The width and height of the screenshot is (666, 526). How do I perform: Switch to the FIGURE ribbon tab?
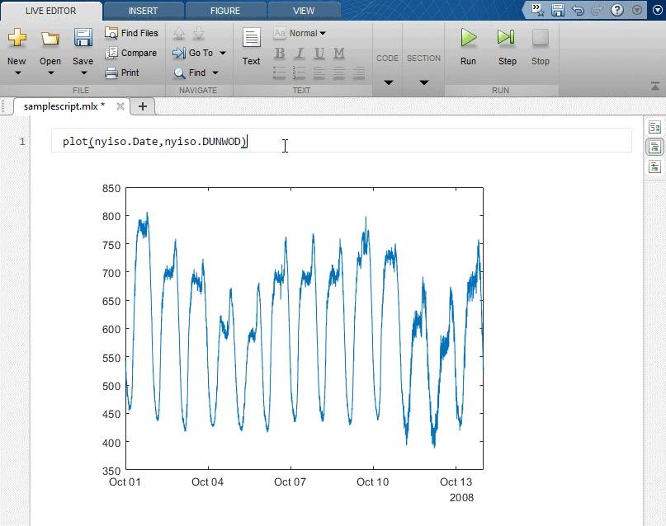click(x=225, y=11)
